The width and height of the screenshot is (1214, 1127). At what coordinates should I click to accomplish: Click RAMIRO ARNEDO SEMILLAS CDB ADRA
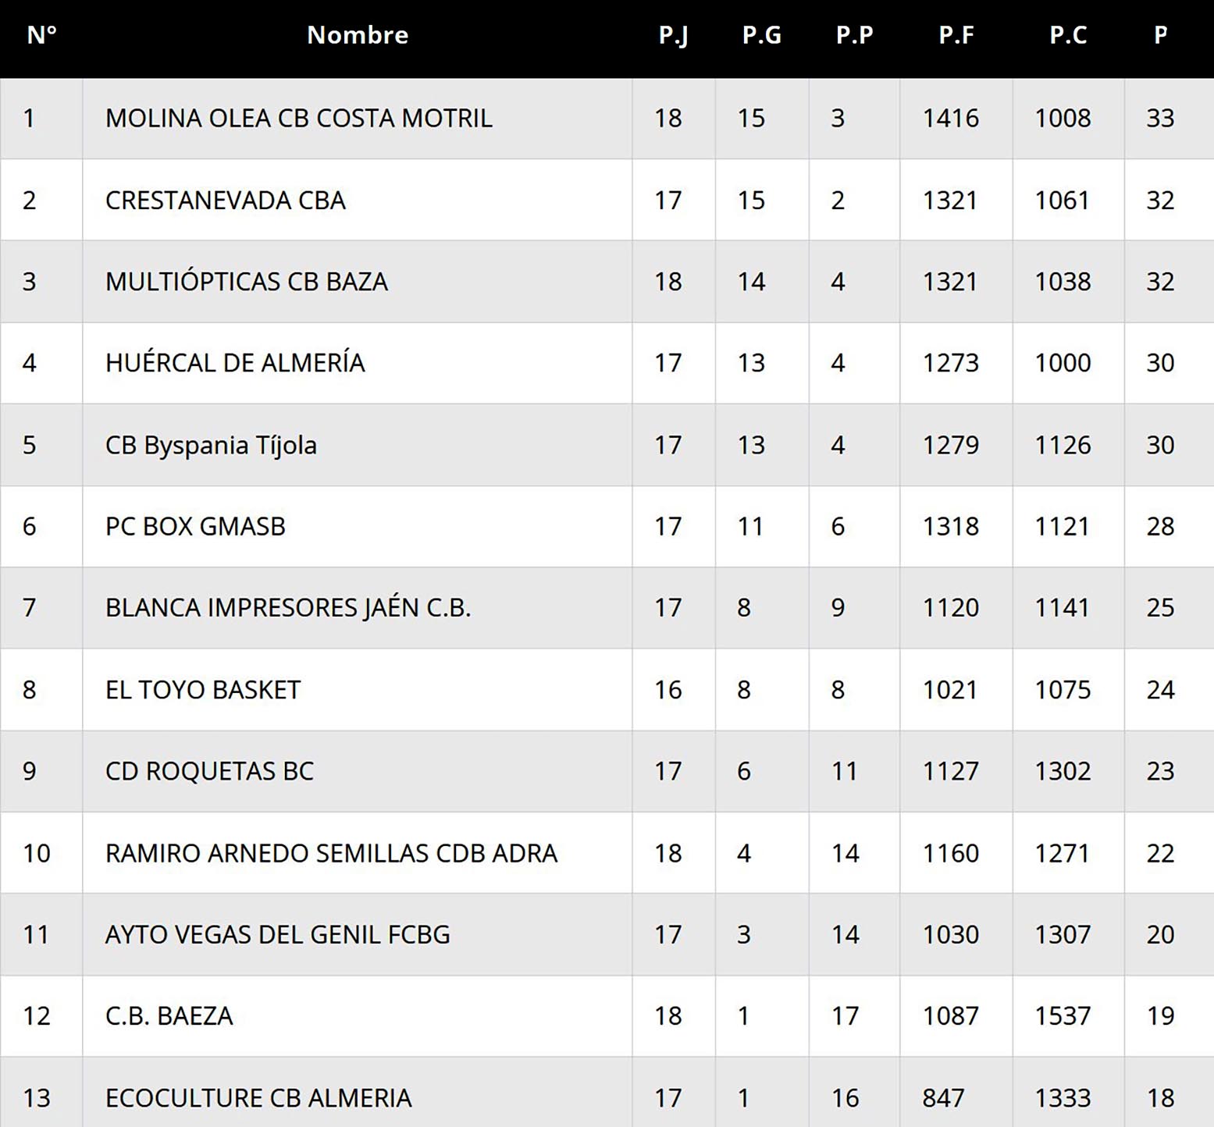(332, 853)
